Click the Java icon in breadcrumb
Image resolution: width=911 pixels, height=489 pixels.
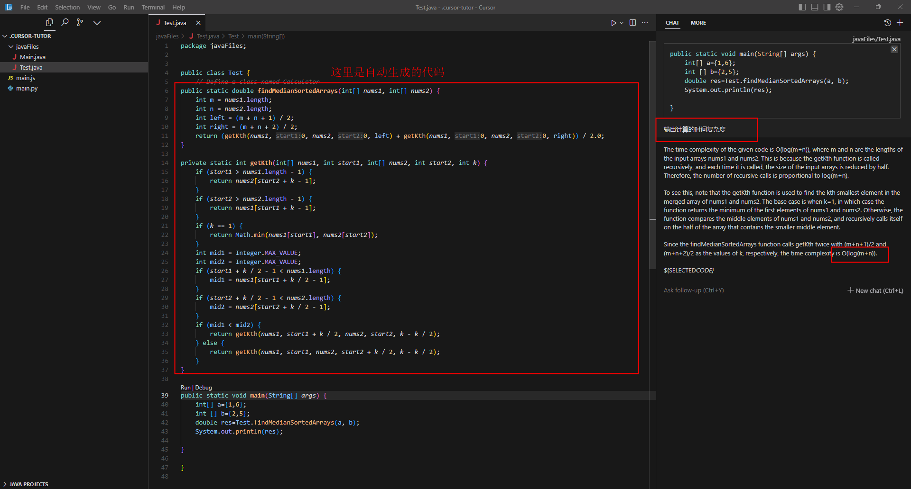[x=191, y=36]
